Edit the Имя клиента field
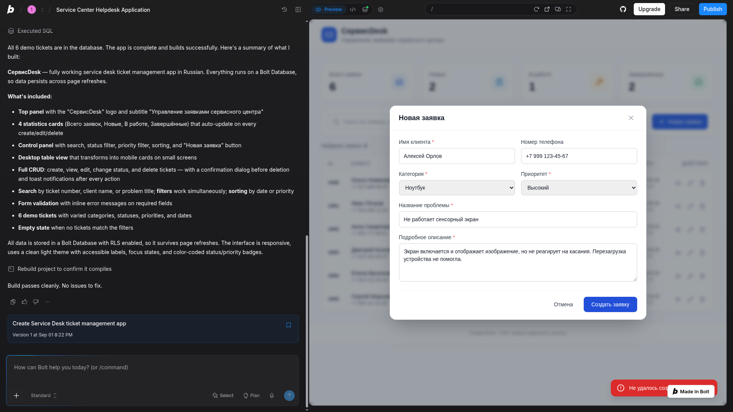This screenshot has height=412, width=733. click(x=457, y=156)
